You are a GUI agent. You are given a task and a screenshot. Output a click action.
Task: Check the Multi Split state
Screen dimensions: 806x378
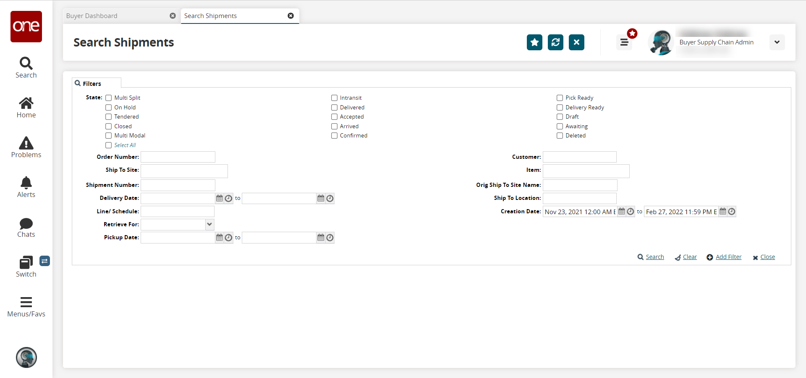[x=109, y=98]
